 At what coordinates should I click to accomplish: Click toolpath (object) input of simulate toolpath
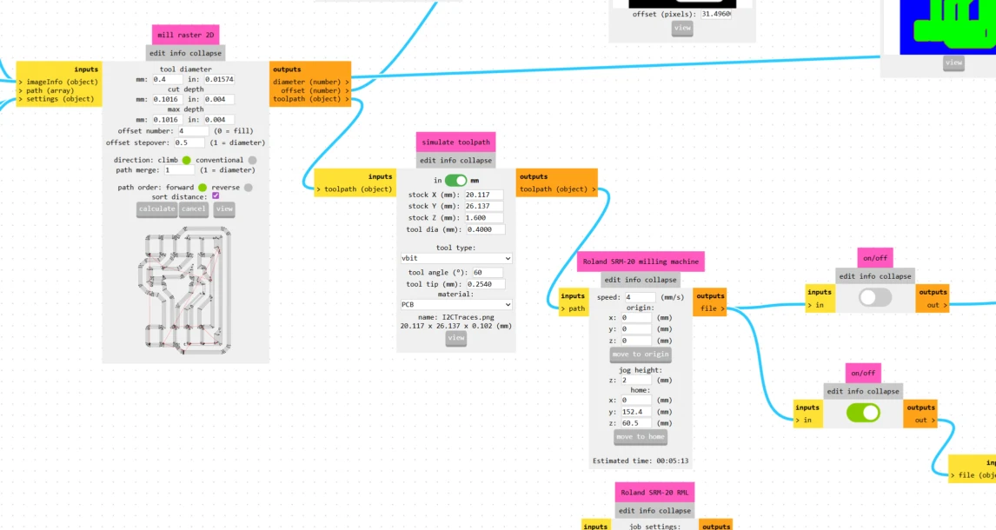point(355,189)
